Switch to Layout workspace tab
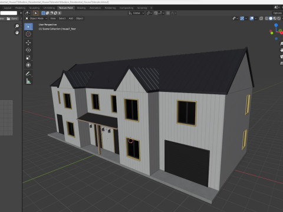 [8, 8]
